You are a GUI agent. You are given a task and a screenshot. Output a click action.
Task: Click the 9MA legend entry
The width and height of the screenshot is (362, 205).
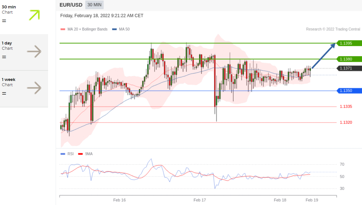click(x=85, y=154)
